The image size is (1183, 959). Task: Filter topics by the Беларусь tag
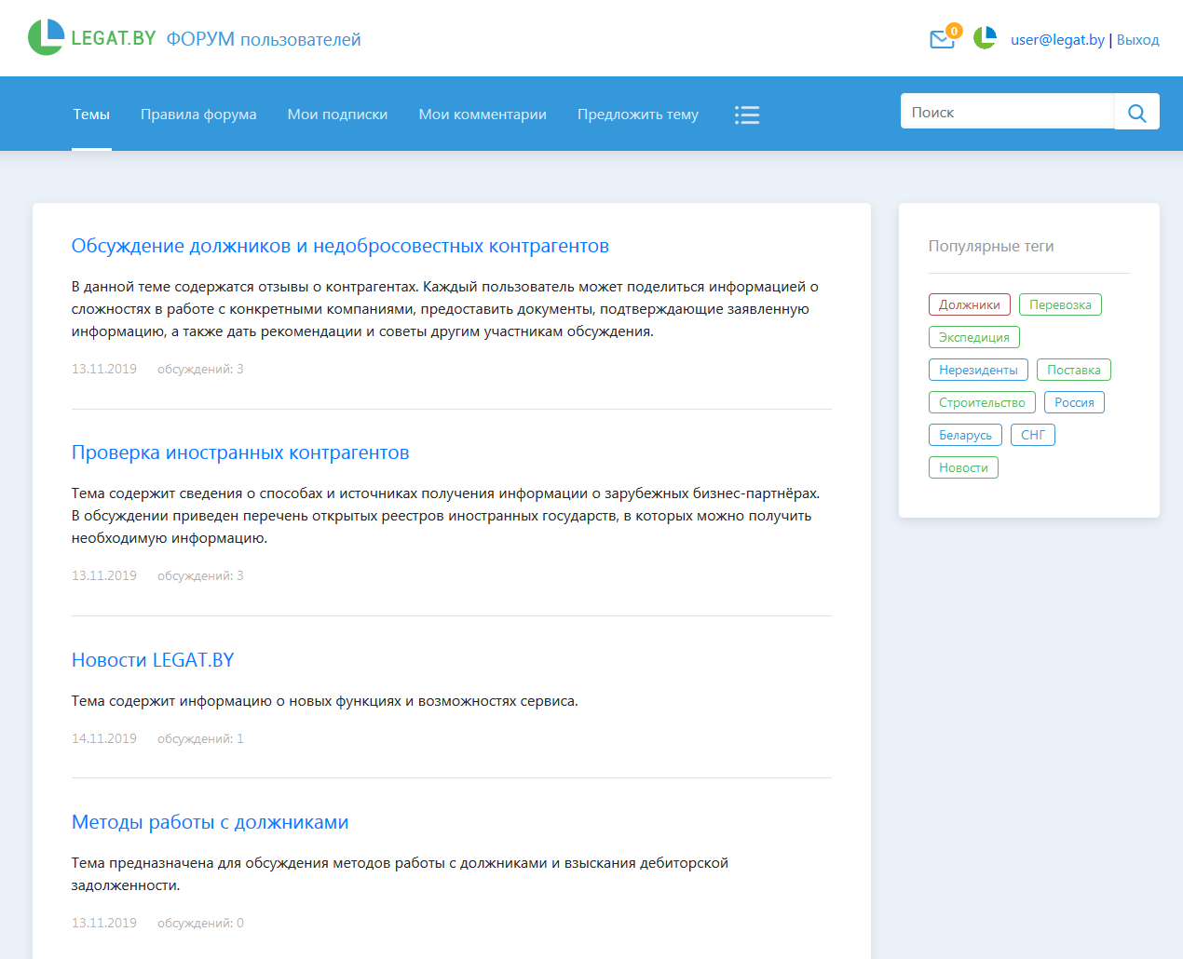coord(965,434)
